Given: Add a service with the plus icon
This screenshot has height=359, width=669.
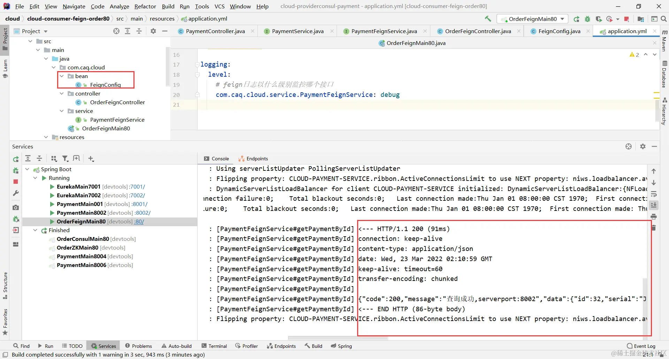Looking at the screenshot, I should tap(91, 159).
